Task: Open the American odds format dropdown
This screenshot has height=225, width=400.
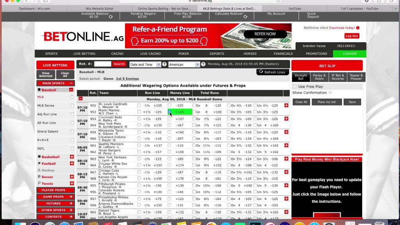Action: click(184, 64)
